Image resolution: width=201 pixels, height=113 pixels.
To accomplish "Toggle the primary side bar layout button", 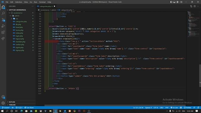I will (x=171, y=2).
